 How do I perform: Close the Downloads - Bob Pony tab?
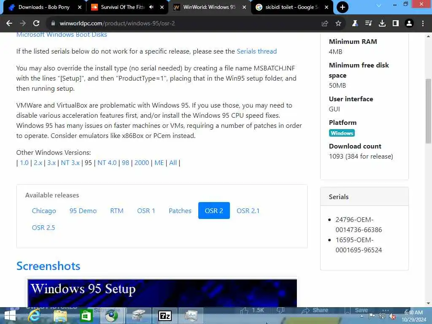[80, 7]
